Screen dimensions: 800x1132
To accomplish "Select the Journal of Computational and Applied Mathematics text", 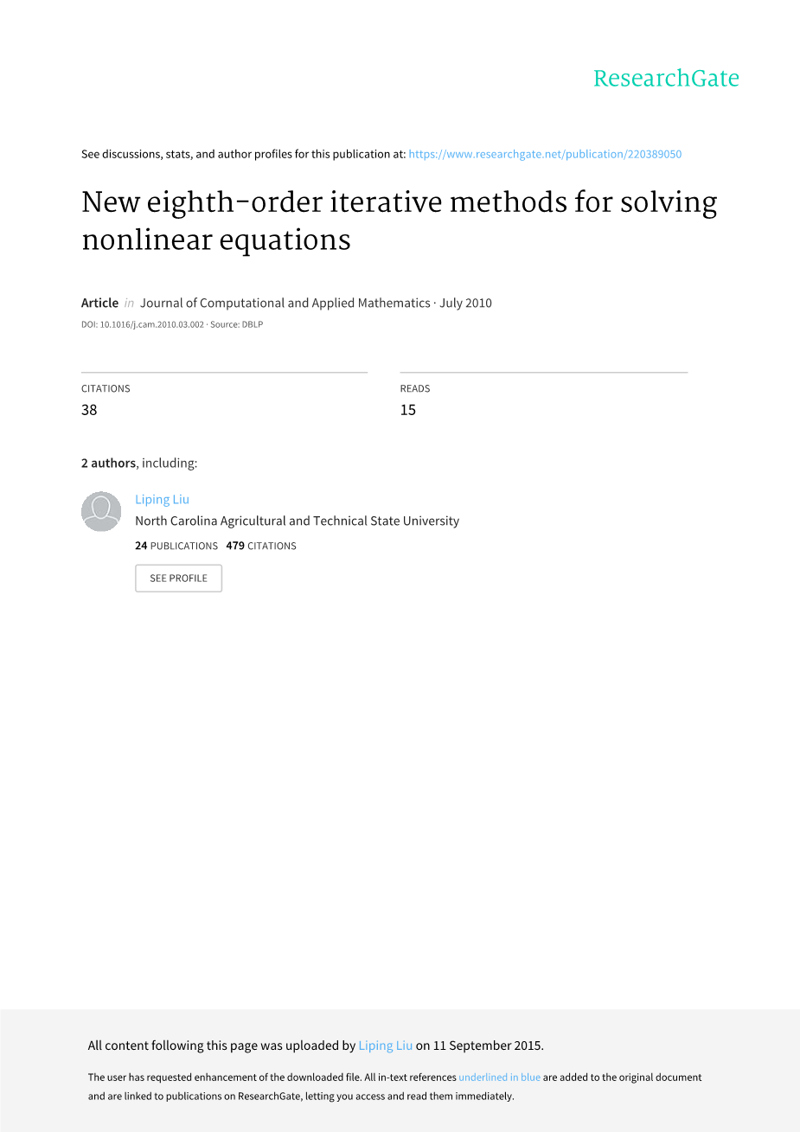I will tap(285, 303).
